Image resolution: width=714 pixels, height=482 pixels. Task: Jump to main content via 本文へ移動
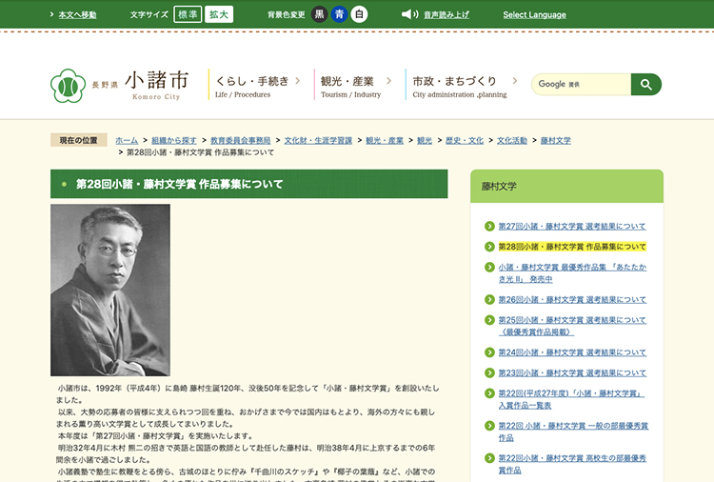click(77, 15)
